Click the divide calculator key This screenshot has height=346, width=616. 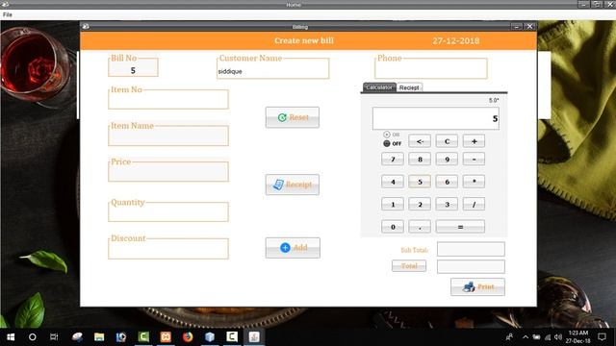pyautogui.click(x=474, y=204)
